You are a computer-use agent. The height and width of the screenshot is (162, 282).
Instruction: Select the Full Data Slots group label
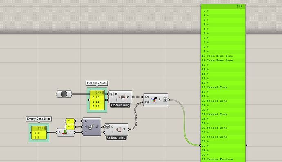point(97,83)
